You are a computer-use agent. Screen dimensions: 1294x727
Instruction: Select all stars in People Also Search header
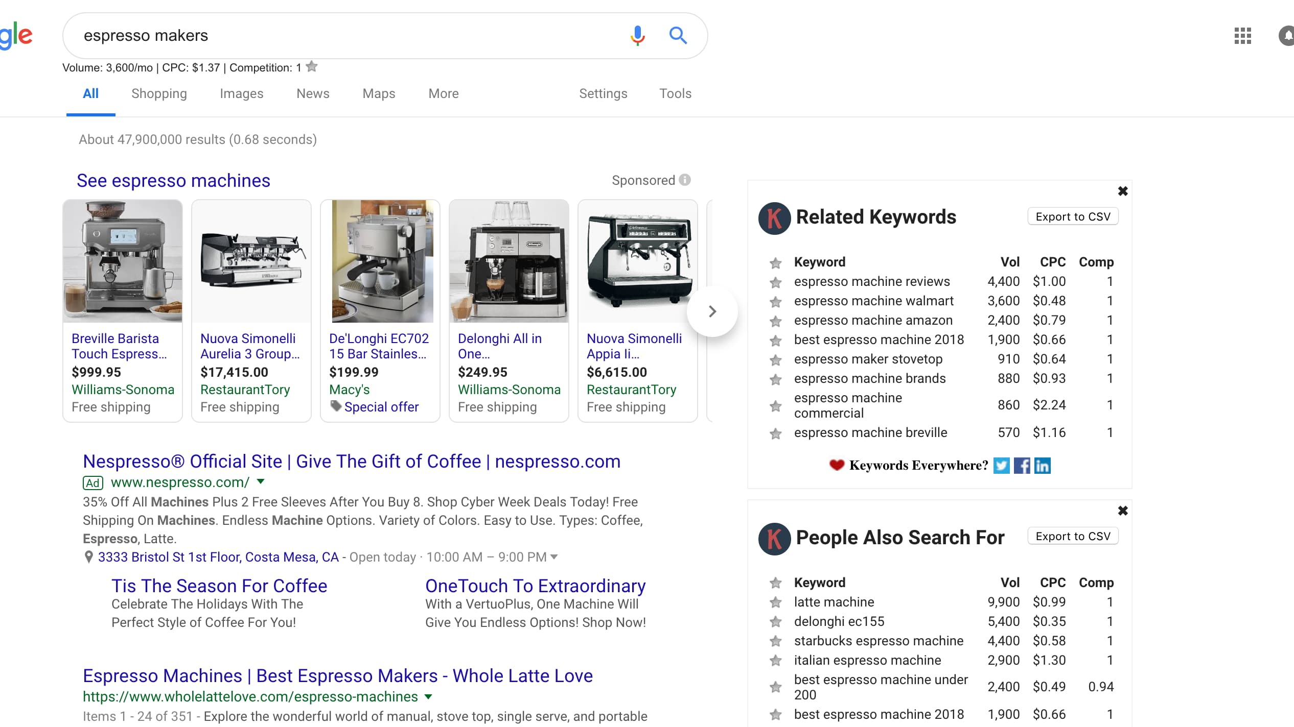[775, 583]
